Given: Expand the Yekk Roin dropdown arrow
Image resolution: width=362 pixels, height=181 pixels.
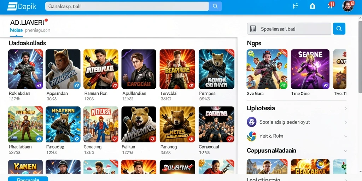Looking at the screenshot, I should tap(346, 136).
